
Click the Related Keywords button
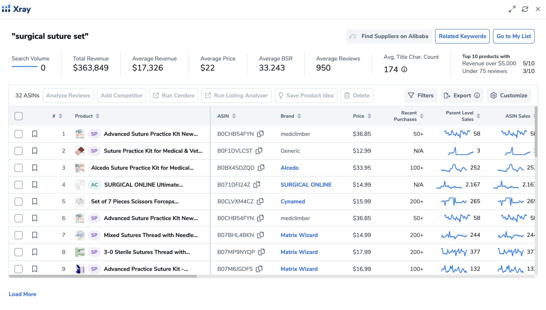[462, 36]
